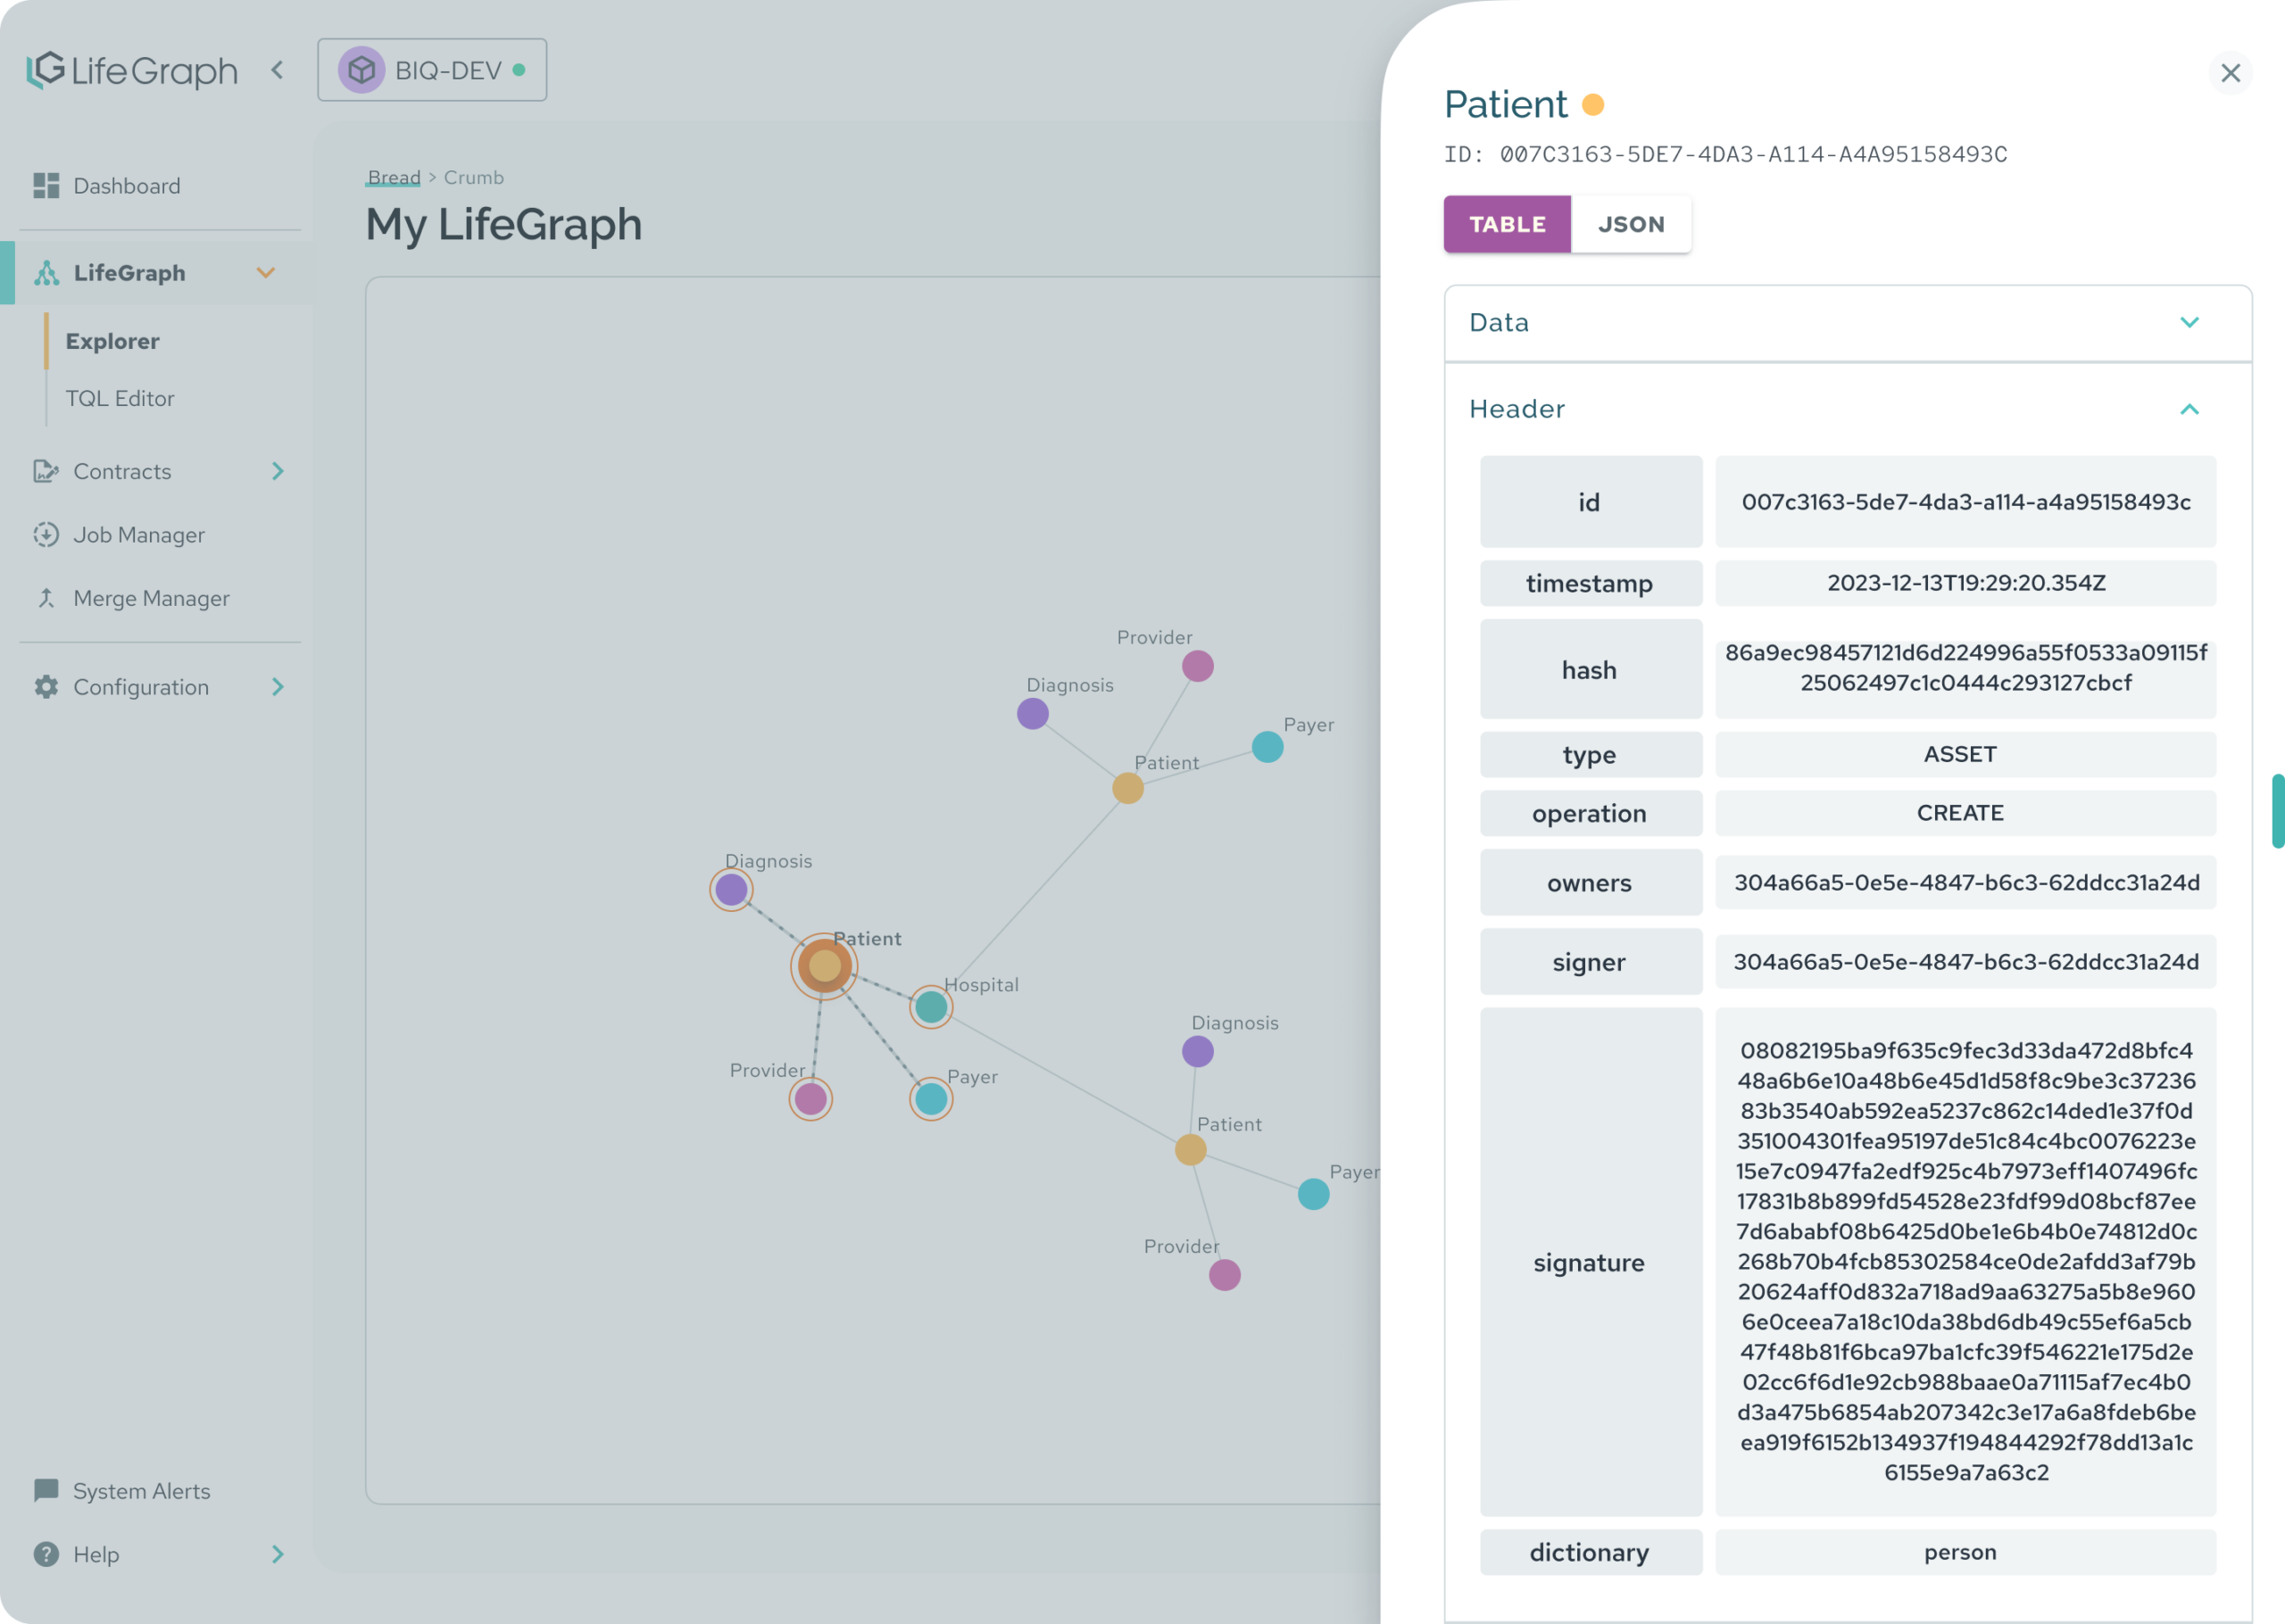Click the Configuration gear icon

[46, 687]
